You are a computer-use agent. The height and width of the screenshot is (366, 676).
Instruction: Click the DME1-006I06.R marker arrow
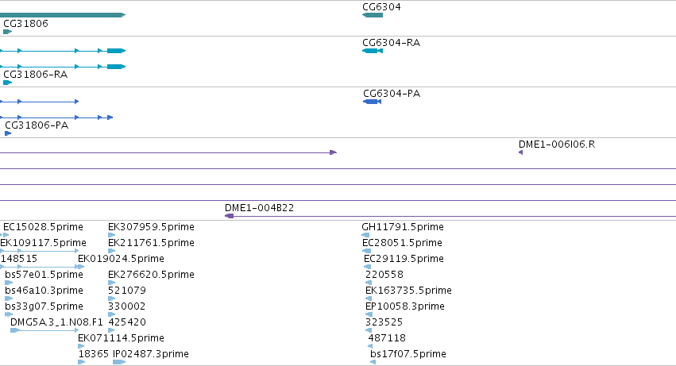point(521,152)
